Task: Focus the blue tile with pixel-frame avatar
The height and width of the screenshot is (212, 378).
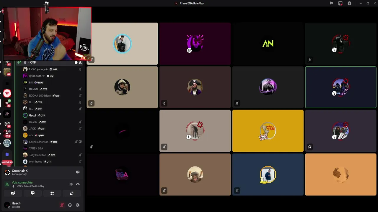Action: [x=268, y=174]
